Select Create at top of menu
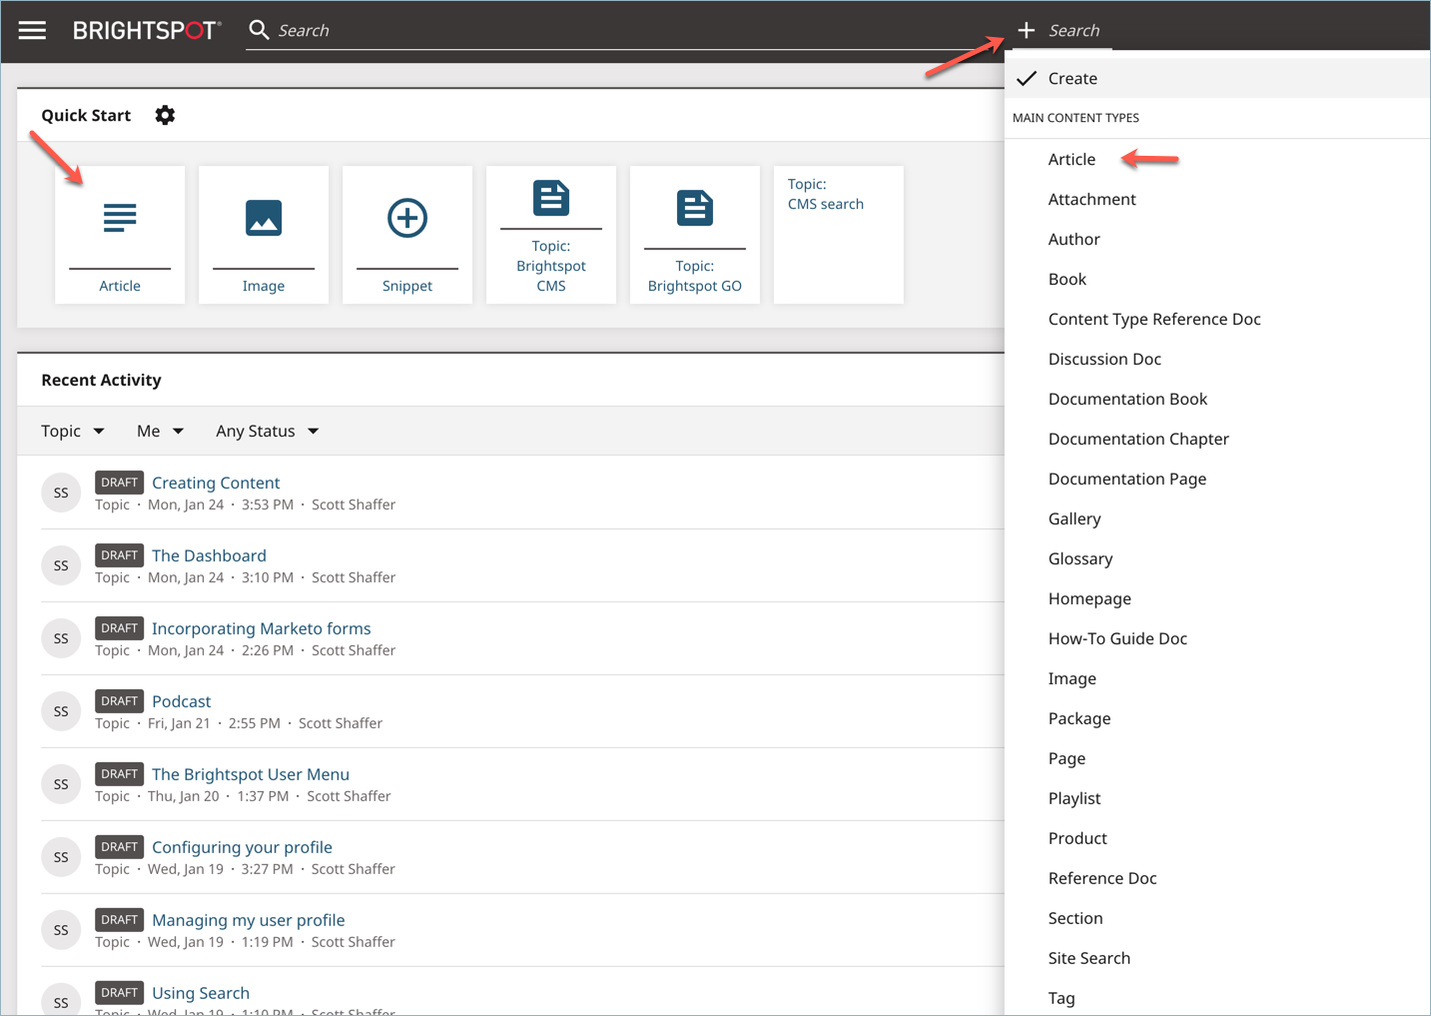 [1217, 78]
